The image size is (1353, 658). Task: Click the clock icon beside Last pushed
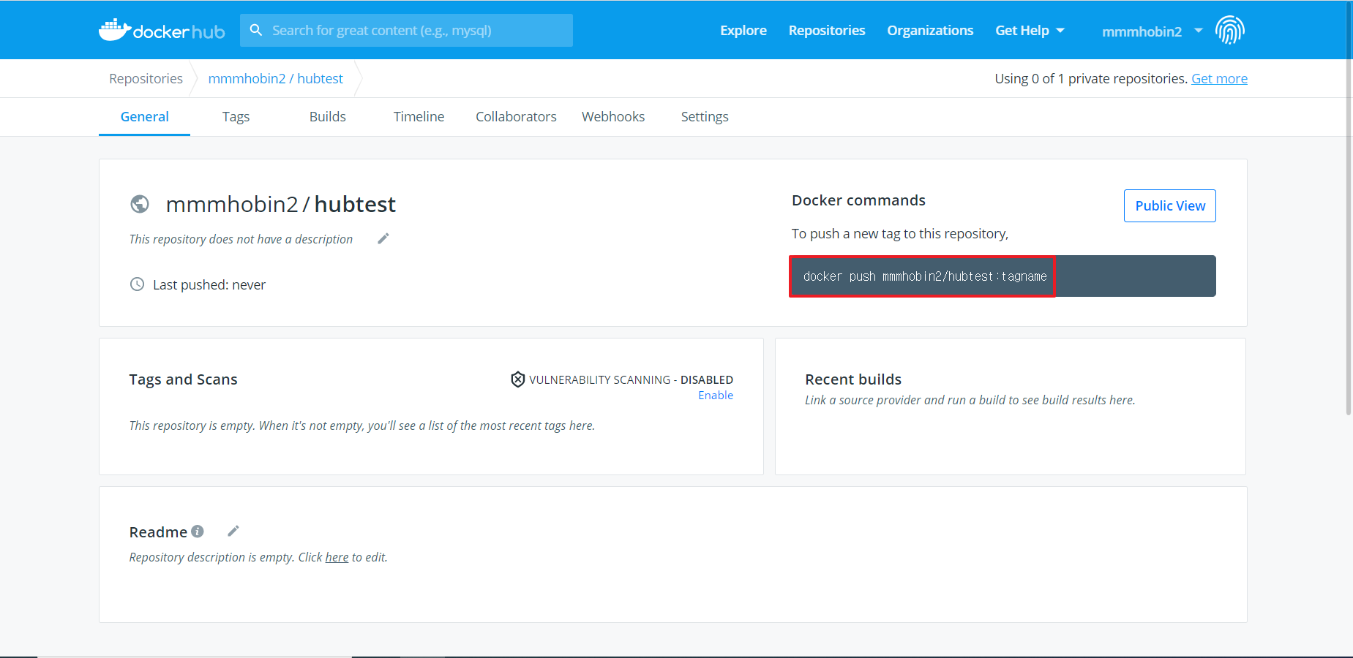coord(137,284)
